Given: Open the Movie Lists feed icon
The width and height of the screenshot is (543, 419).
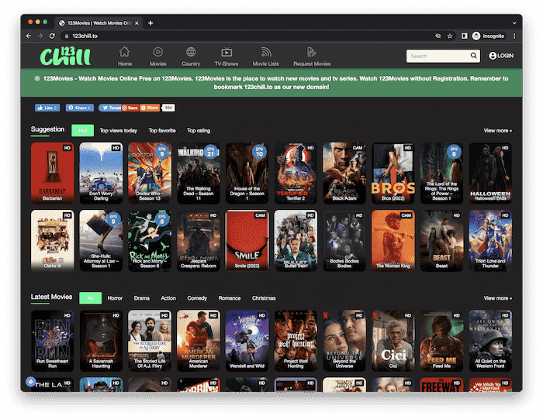Looking at the screenshot, I should pyautogui.click(x=266, y=52).
